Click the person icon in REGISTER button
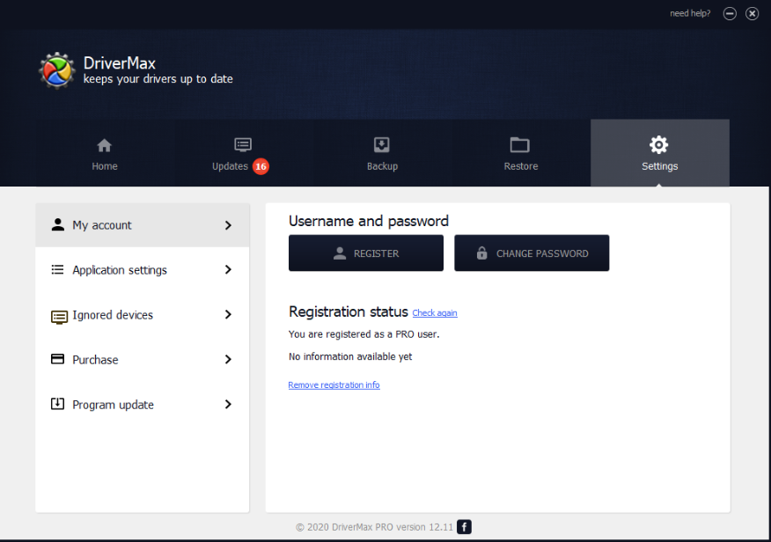The width and height of the screenshot is (771, 542). click(340, 253)
